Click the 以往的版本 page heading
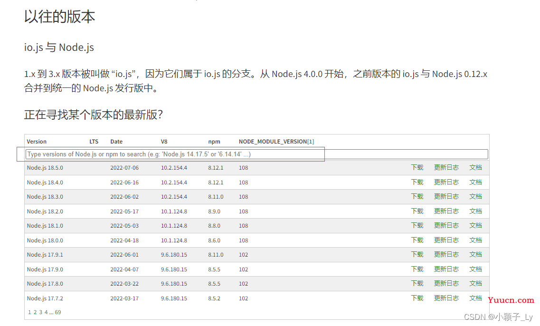 (x=59, y=17)
